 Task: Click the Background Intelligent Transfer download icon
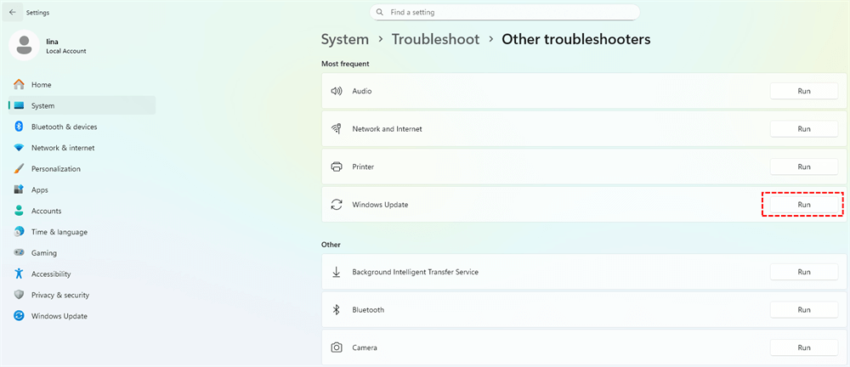point(337,272)
